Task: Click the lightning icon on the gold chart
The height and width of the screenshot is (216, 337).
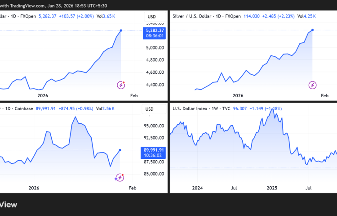Action: pos(121,85)
